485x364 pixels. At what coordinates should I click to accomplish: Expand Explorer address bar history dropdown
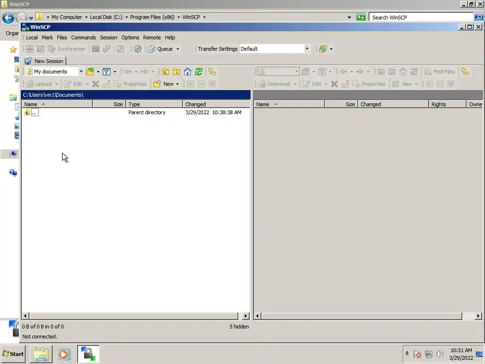click(x=349, y=18)
